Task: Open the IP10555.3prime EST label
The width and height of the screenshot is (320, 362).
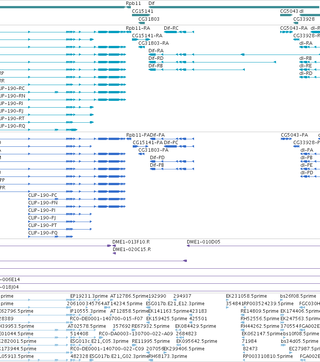Action: [x=88, y=311]
